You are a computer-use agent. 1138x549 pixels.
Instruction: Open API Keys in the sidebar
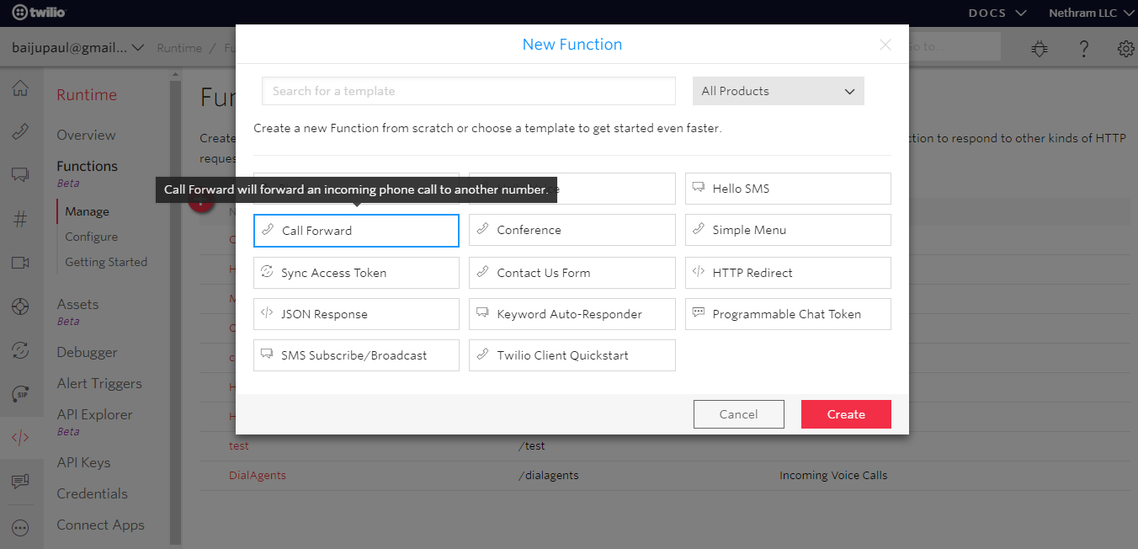click(83, 462)
